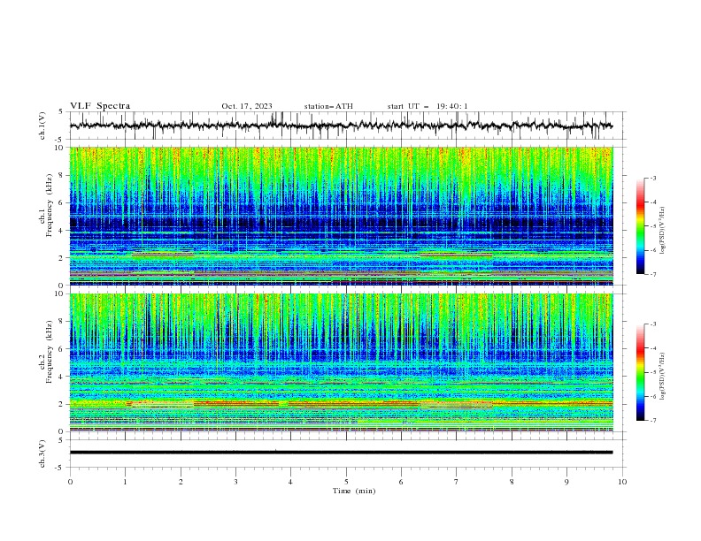701x541 pixels.
Task: Click the ch.1 color bar "log(PSD)(V²/Hz)" label
Action: coord(663,231)
